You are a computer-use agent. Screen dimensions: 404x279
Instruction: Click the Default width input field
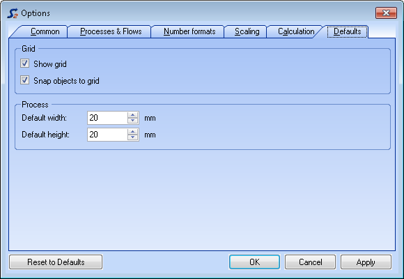coord(107,118)
